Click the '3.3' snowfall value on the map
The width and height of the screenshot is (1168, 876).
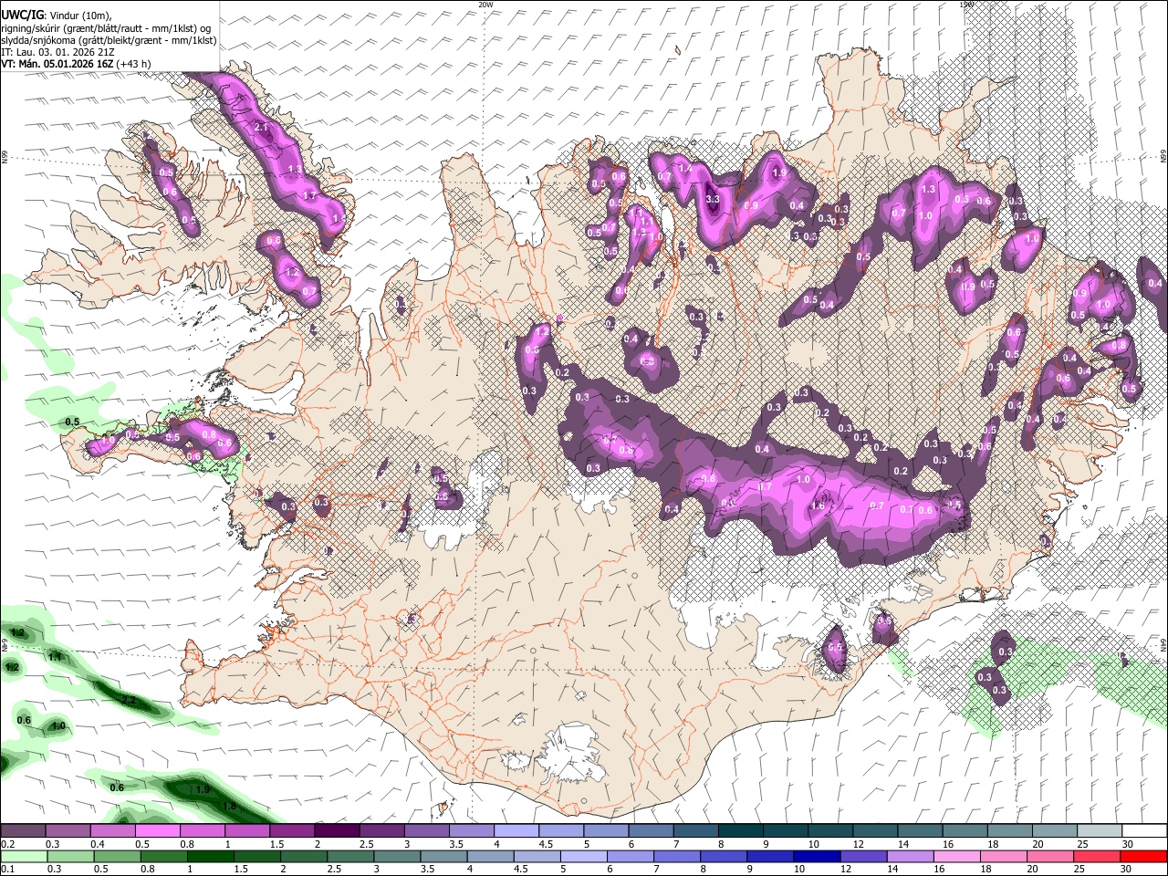714,199
